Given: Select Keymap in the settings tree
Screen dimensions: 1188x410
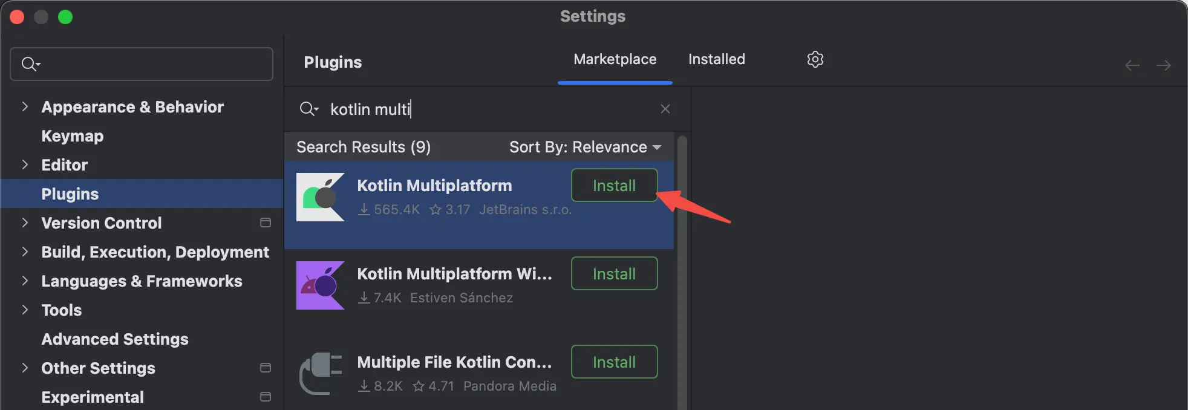Looking at the screenshot, I should click(73, 136).
